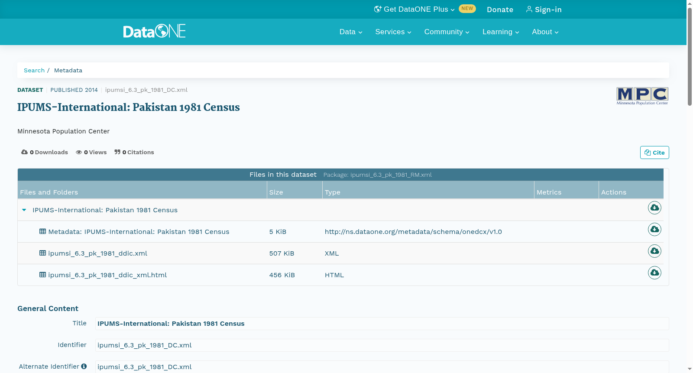Viewport: 693px width, 373px height.
Task: Click the Cite button
Action: (654, 152)
